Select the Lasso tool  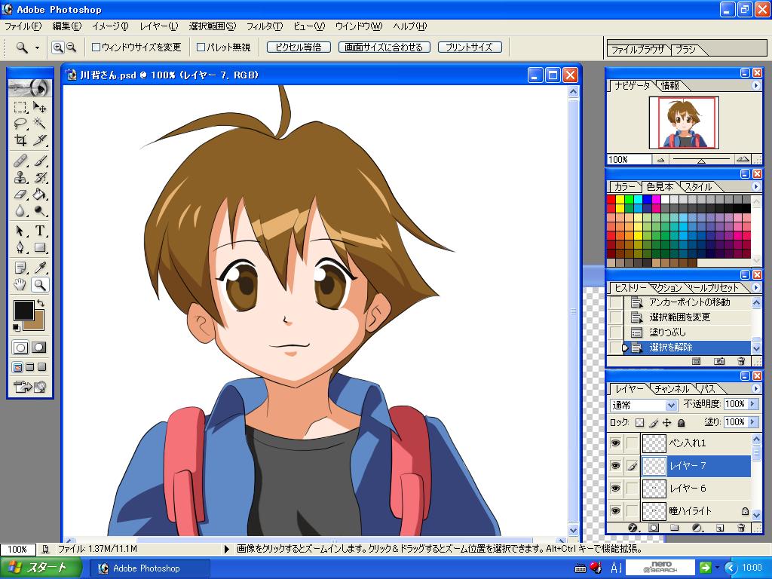(x=20, y=124)
